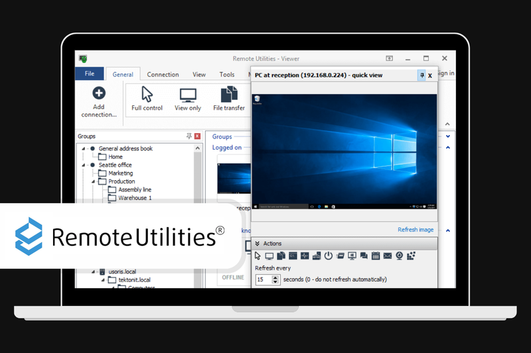Click the refresh interval field showing 15
This screenshot has width=531, height=353.
(264, 279)
